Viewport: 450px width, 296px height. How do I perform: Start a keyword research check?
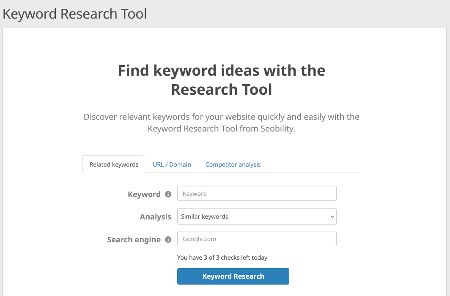click(x=233, y=276)
